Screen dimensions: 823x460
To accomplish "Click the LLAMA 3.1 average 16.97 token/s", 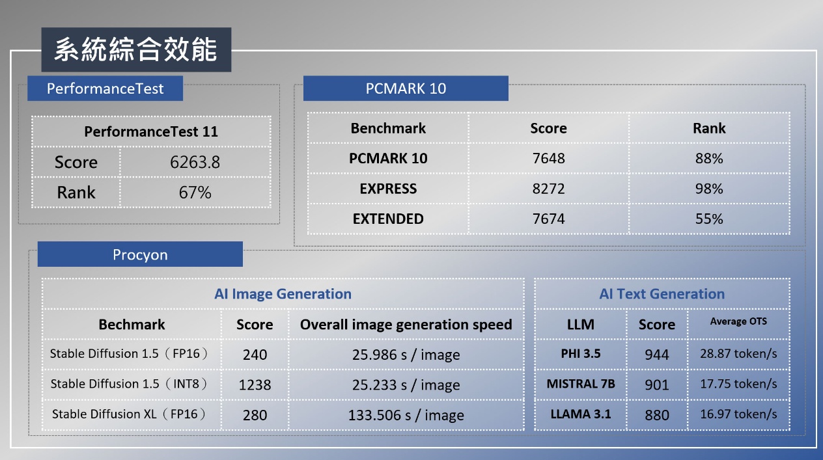I will click(x=739, y=414).
